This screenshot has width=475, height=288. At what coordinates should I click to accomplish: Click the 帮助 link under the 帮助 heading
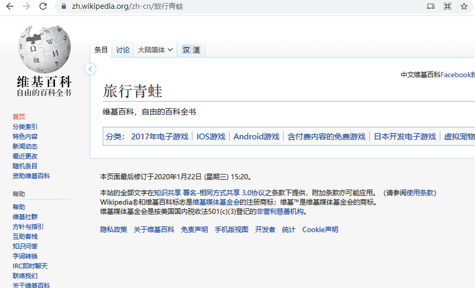pyautogui.click(x=19, y=207)
